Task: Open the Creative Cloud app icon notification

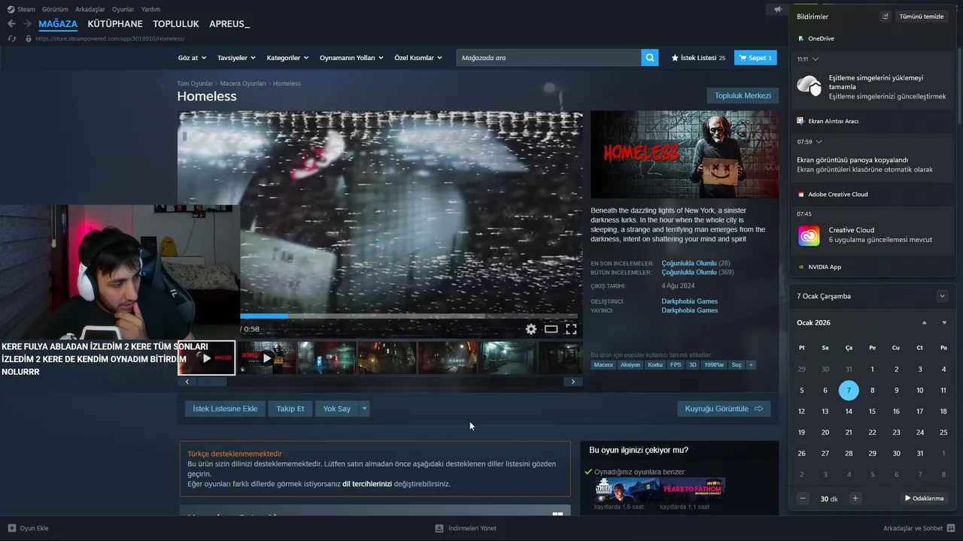Action: (x=809, y=235)
